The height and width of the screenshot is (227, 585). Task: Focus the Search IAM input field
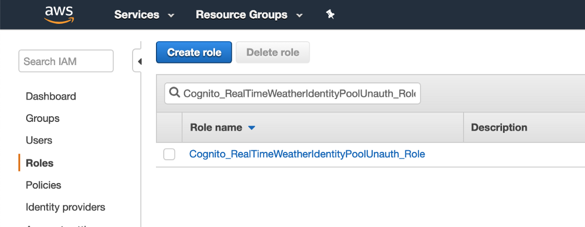pyautogui.click(x=66, y=61)
